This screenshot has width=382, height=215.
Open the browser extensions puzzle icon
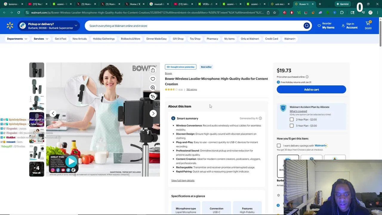click(x=342, y=13)
